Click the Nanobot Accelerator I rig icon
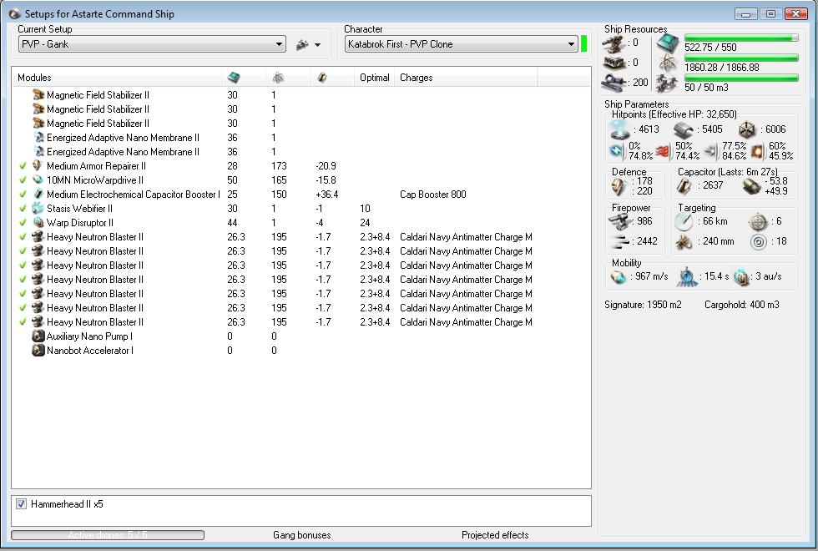This screenshot has height=551, width=818. tap(38, 350)
